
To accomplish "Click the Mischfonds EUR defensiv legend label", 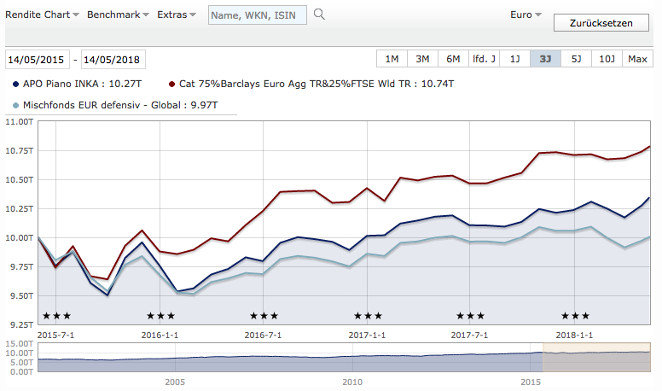I will coord(120,105).
